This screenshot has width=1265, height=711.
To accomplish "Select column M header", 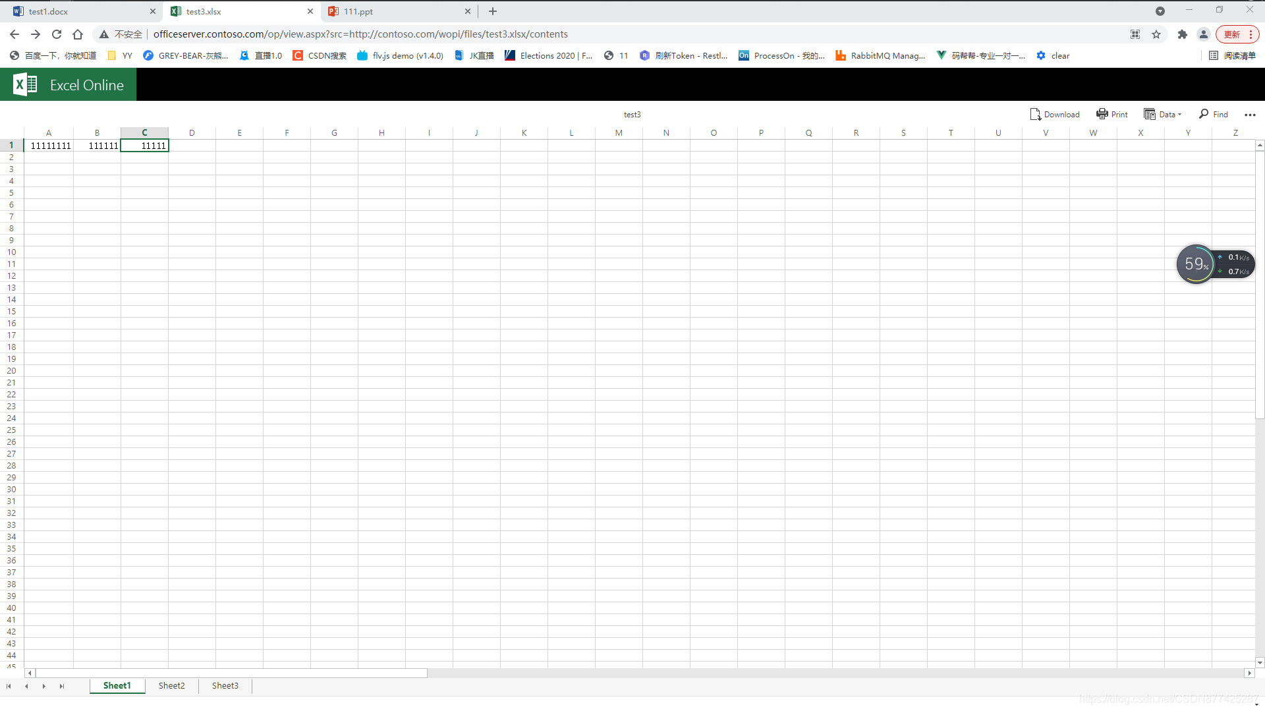I will pyautogui.click(x=619, y=132).
